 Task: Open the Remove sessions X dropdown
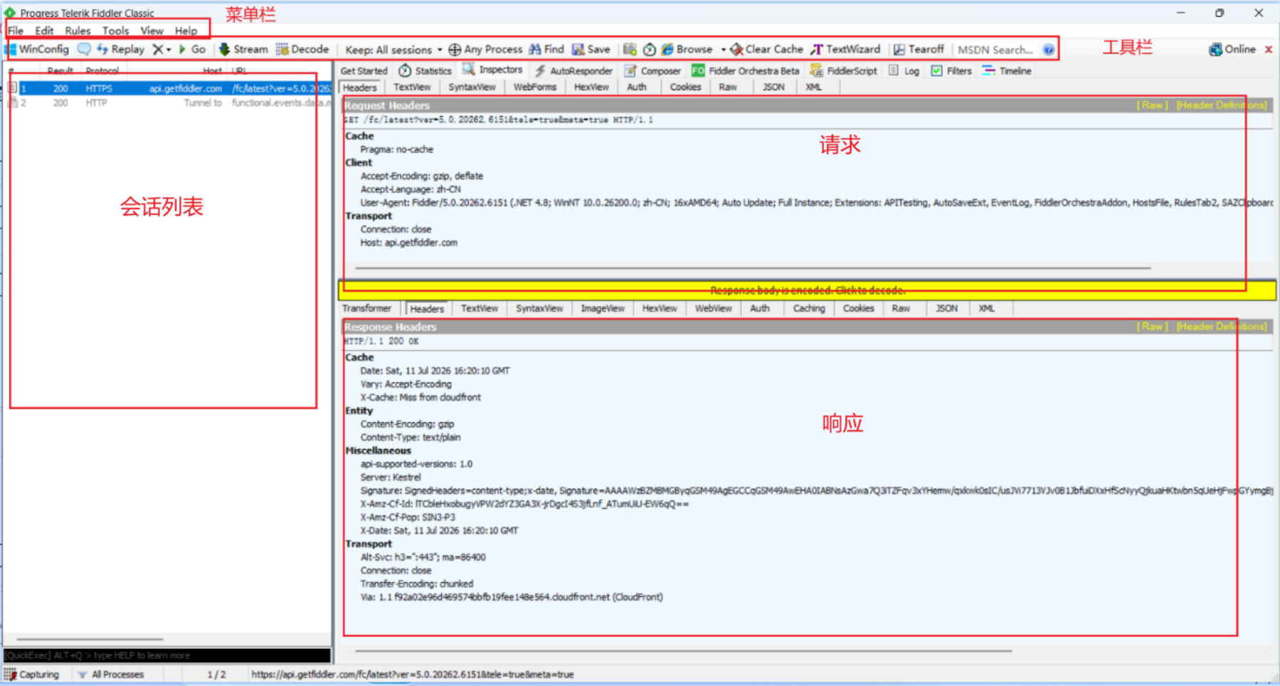[162, 49]
